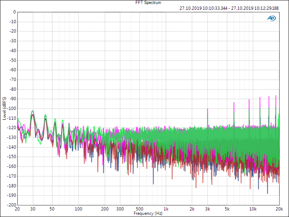The height and width of the screenshot is (217, 289).
Task: Click the 500 tick label on the frequency axis
Action: pyautogui.click(x=139, y=209)
